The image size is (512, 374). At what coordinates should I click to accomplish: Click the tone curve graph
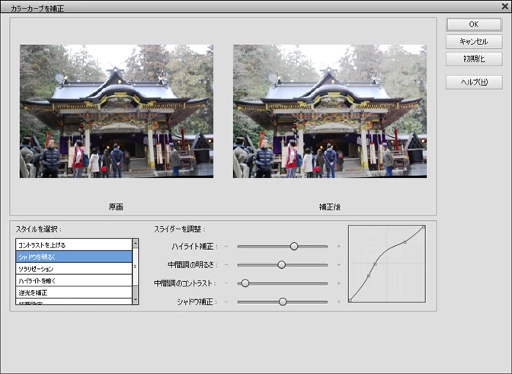coord(387,264)
